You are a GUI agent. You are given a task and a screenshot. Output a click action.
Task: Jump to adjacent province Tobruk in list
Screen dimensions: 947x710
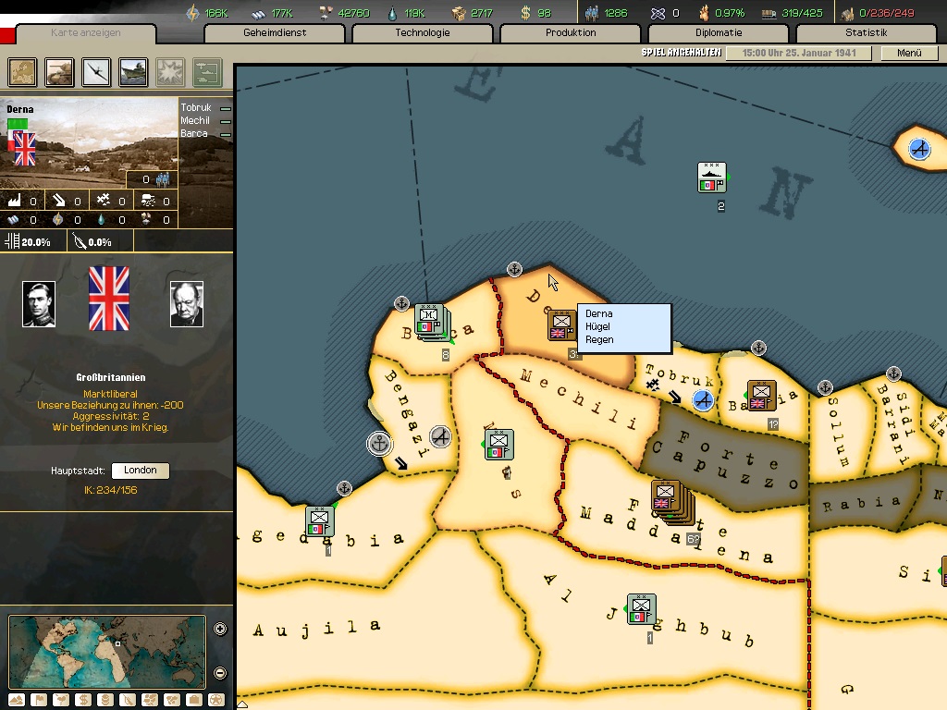[x=195, y=108]
